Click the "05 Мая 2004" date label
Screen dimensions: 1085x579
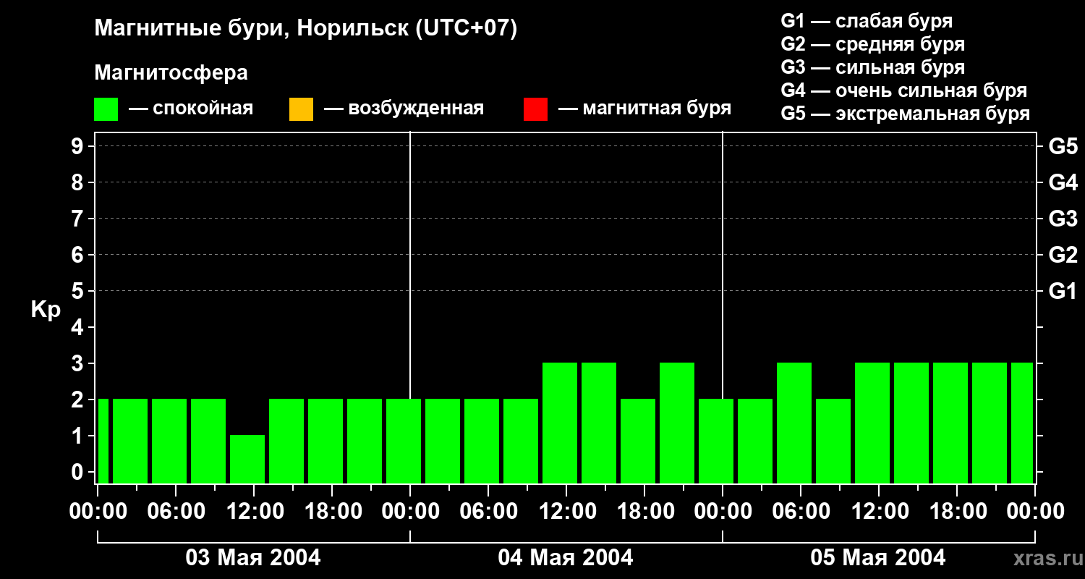pos(878,558)
